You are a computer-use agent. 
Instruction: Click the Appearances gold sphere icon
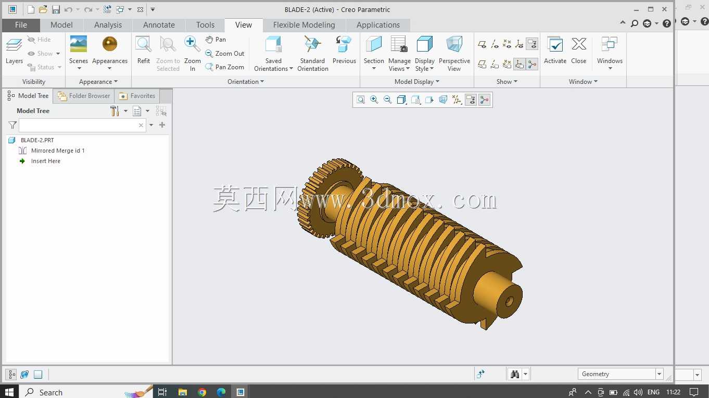click(x=110, y=44)
